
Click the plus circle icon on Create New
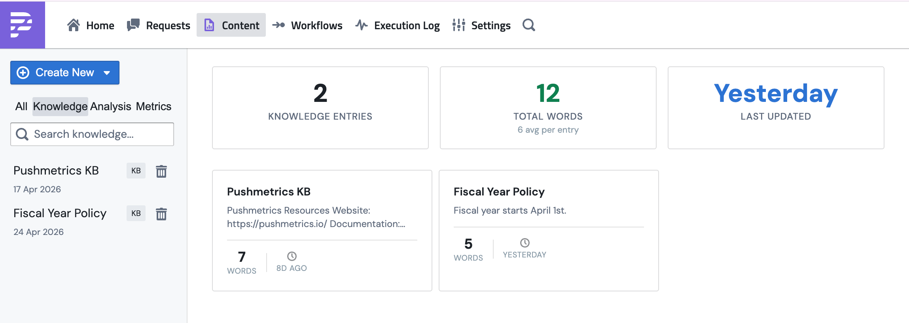[23, 73]
